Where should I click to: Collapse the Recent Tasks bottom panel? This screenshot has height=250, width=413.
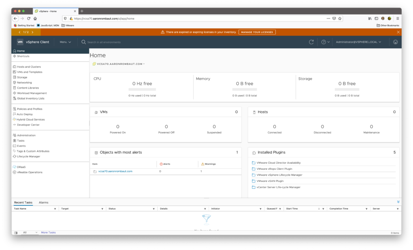click(398, 202)
